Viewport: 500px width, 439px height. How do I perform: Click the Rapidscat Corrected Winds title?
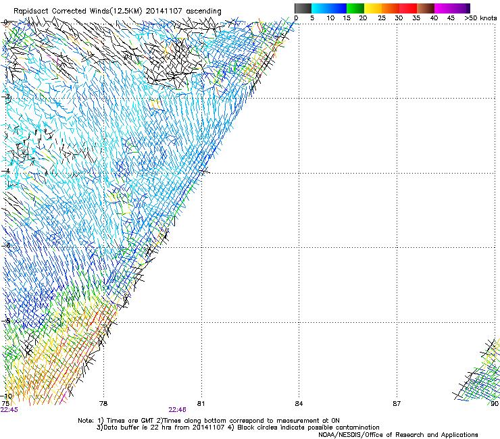click(x=118, y=11)
